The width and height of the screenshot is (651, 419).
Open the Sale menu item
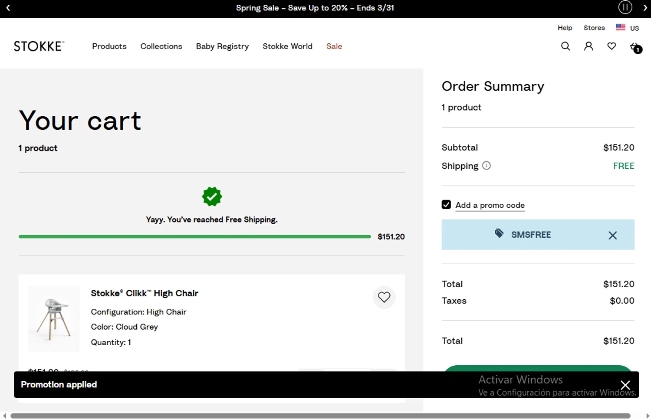click(334, 46)
